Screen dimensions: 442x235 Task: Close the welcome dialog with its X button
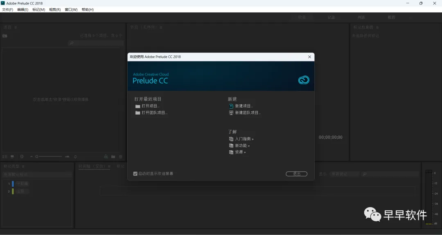[x=309, y=57]
